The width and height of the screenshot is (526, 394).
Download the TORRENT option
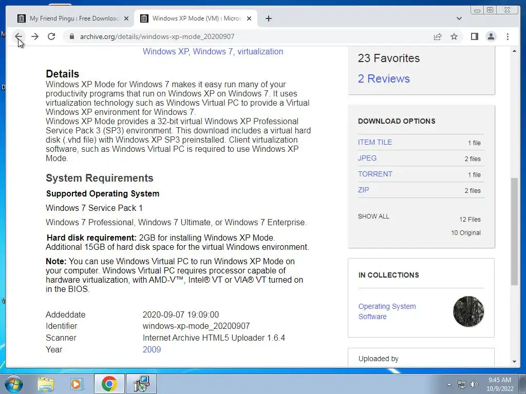(x=375, y=174)
